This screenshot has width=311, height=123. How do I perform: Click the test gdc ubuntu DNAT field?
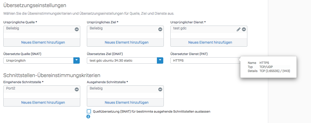[x=122, y=61]
